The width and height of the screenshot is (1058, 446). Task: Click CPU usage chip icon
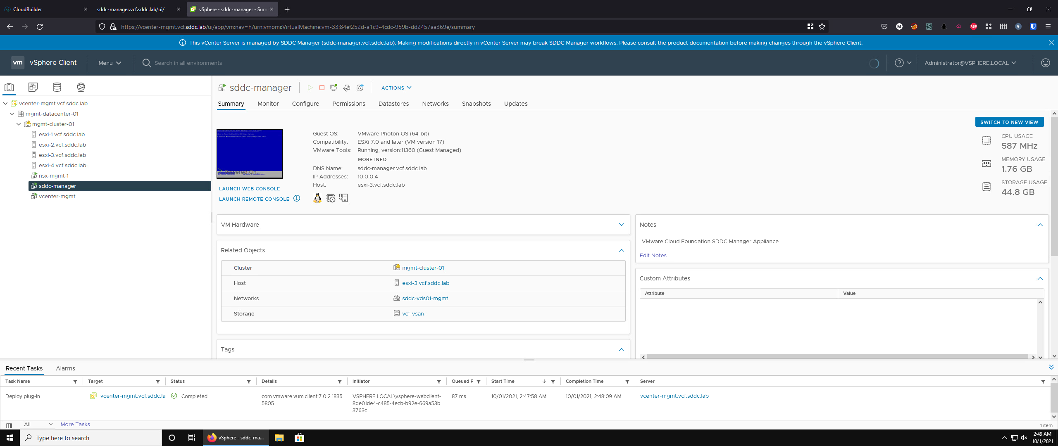(987, 140)
